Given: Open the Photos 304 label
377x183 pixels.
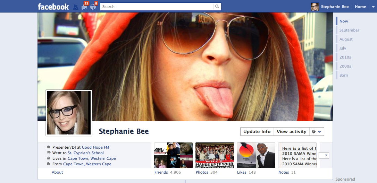Looking at the screenshot, I should tap(207, 173).
